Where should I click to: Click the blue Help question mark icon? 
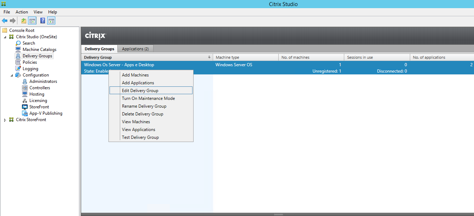(x=43, y=21)
